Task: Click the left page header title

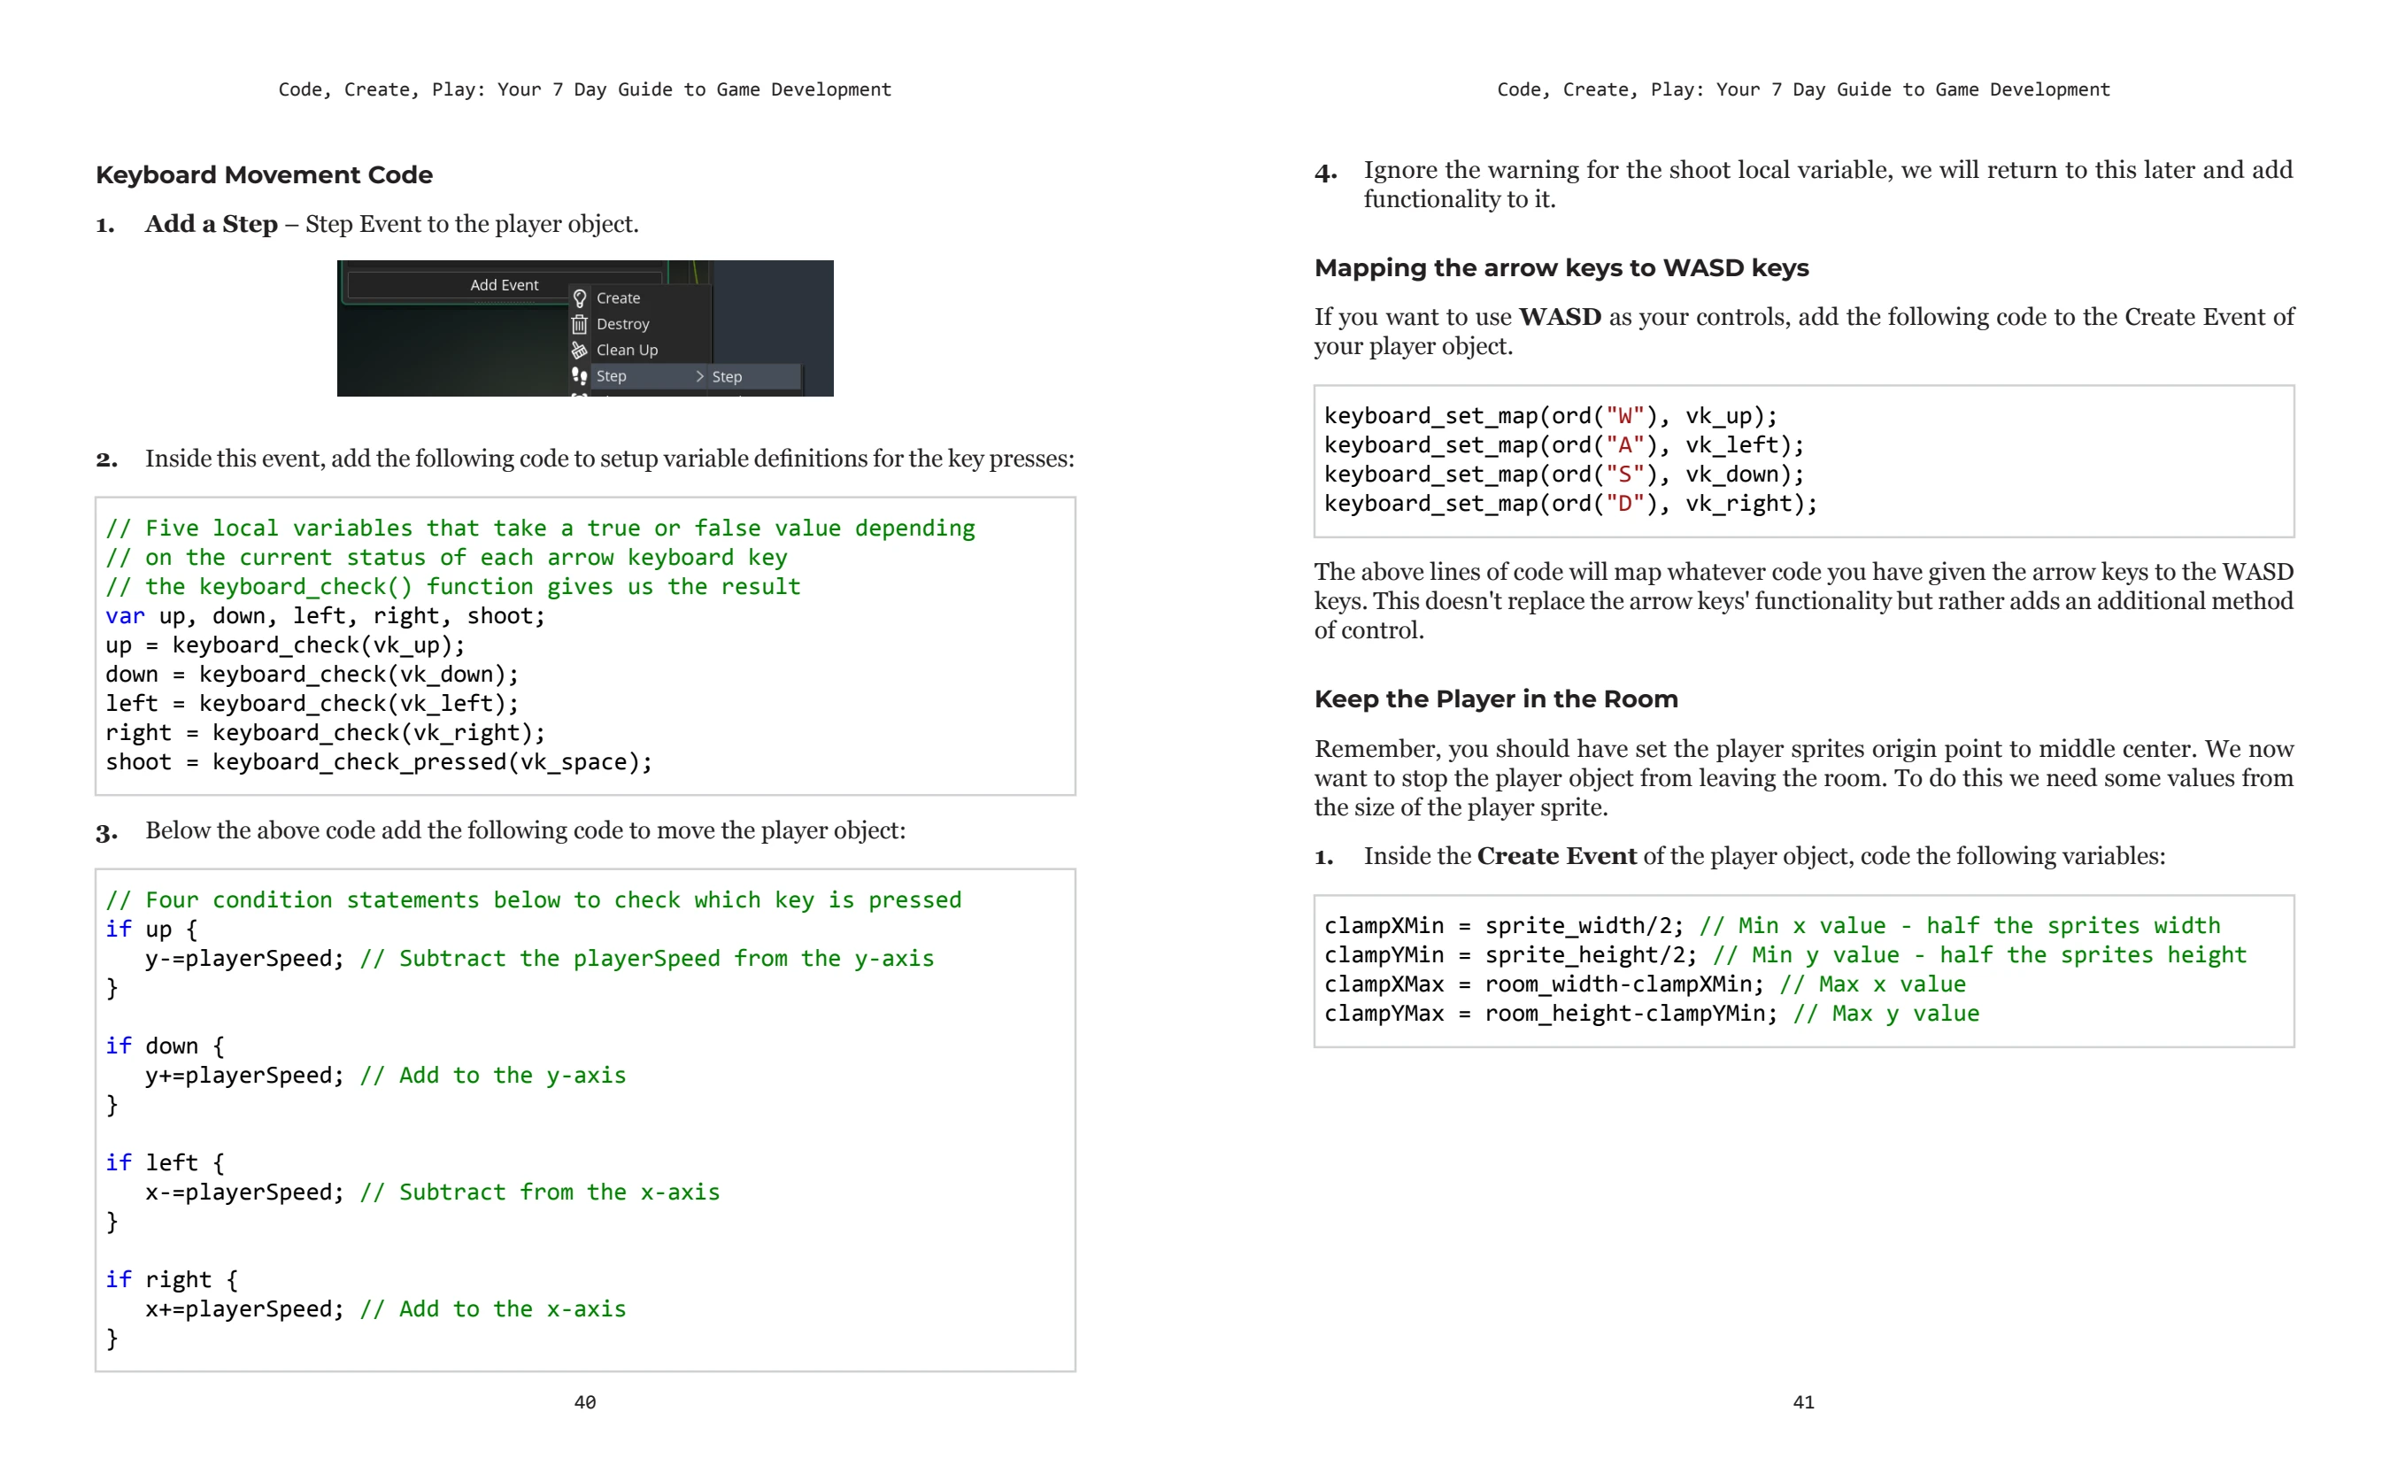Action: point(585,89)
